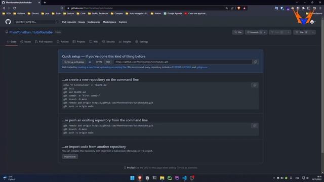Open the Code bookmarks folder
This screenshot has height=182, width=324.
(81, 14)
